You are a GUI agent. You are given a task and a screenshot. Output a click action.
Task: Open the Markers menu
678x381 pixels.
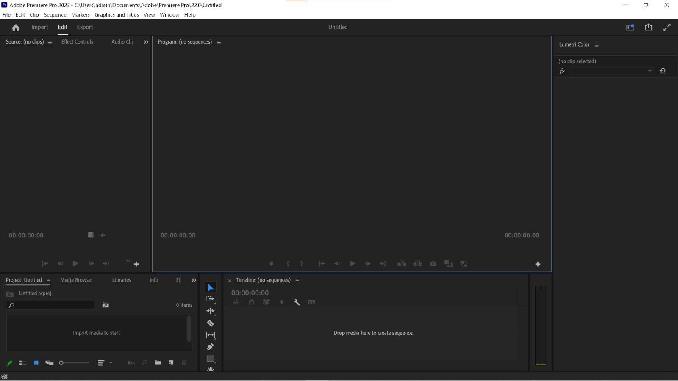click(81, 15)
